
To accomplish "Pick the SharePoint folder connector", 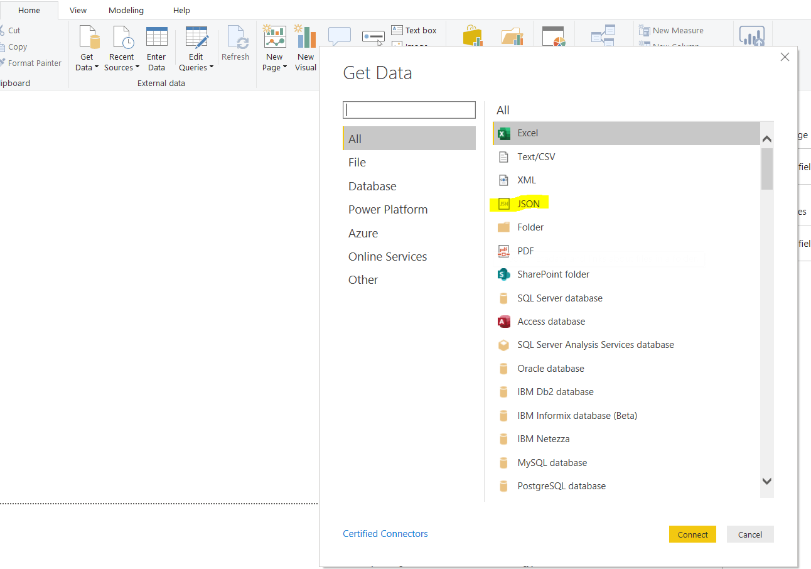I will (553, 274).
